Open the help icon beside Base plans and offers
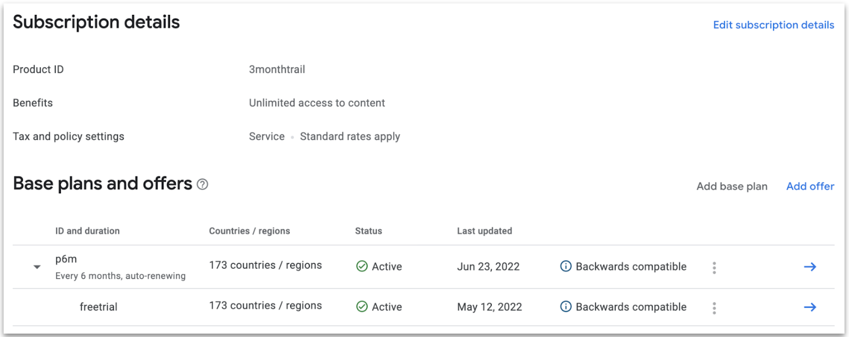The image size is (849, 337). pyautogui.click(x=202, y=185)
